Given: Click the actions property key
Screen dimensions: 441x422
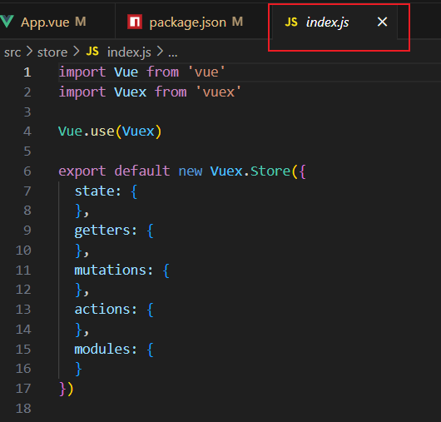Looking at the screenshot, I should pos(102,310).
